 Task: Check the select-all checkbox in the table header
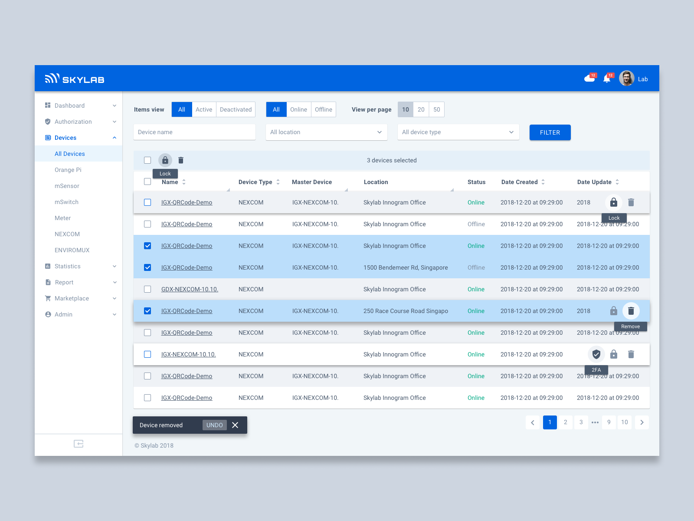pos(147,181)
